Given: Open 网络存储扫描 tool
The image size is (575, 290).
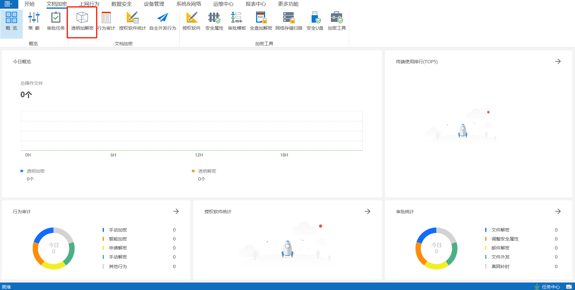Looking at the screenshot, I should (x=289, y=21).
